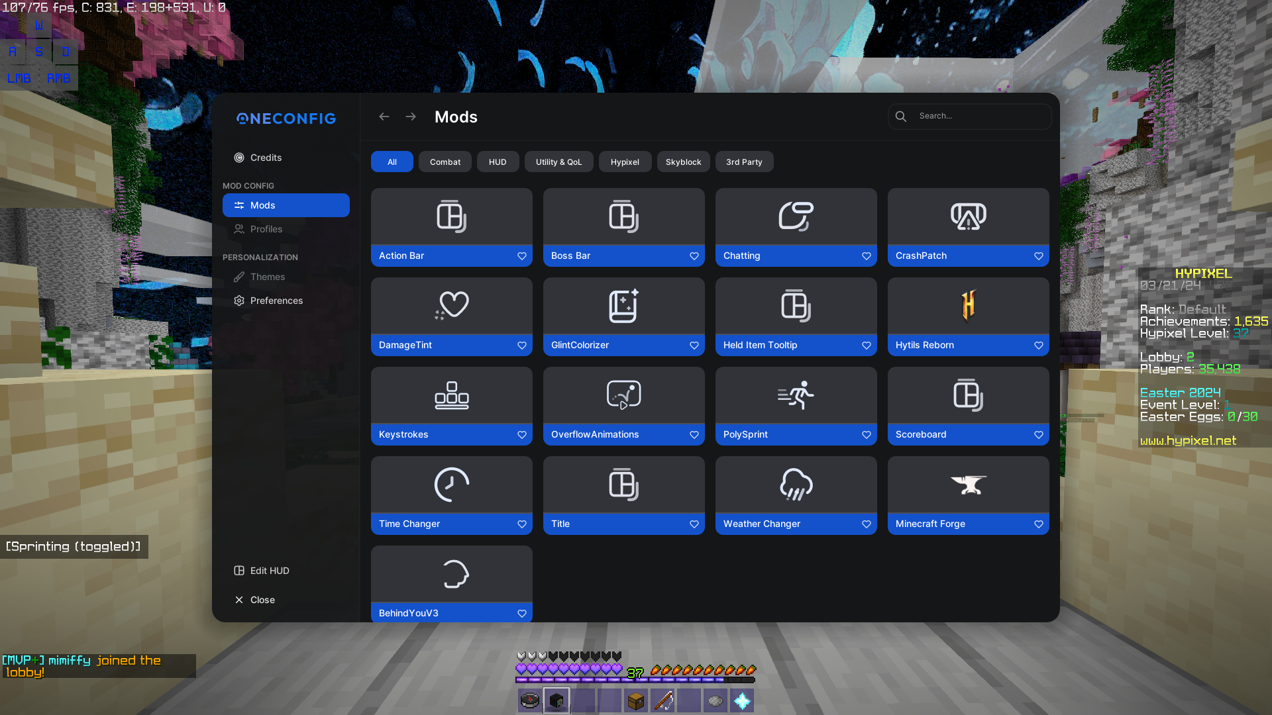
Task: Open the Keystrokes keyboard icon
Action: tap(452, 395)
